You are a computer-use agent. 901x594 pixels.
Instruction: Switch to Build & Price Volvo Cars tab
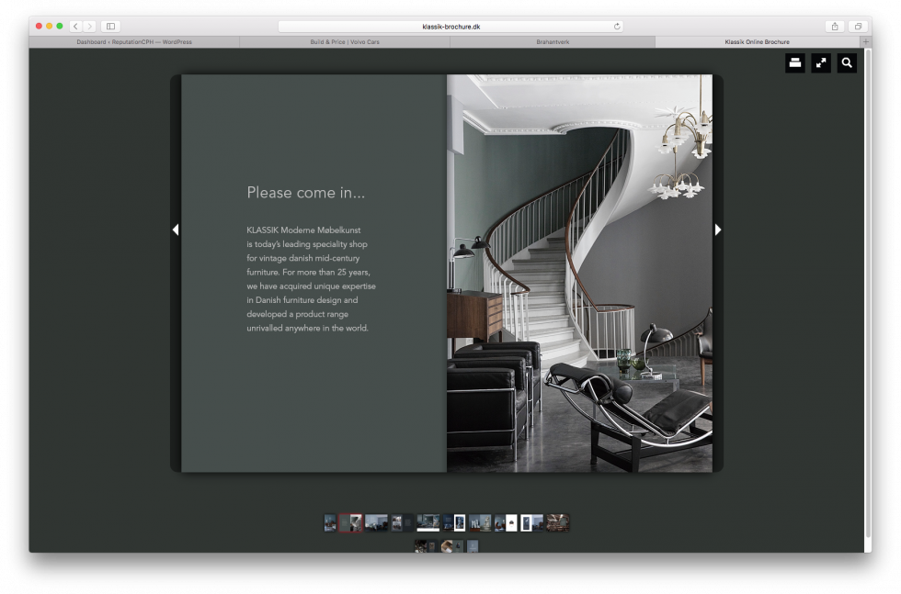(x=345, y=42)
